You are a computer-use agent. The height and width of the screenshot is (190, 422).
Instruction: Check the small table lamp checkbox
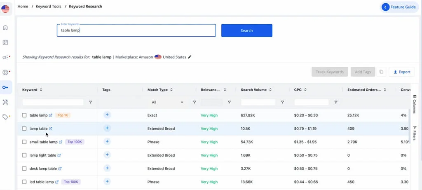click(24, 142)
